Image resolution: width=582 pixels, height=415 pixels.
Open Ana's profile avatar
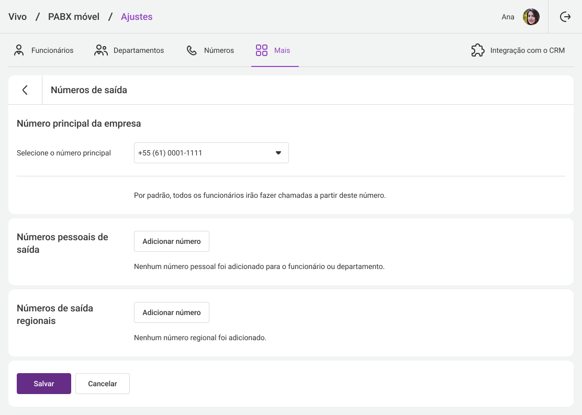pyautogui.click(x=531, y=17)
